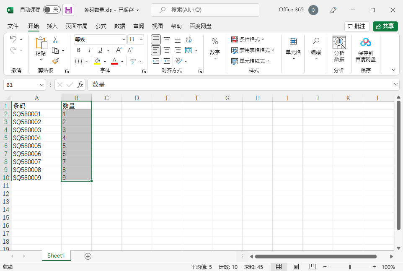Apply bold formatting with B icon
This screenshot has height=271, width=403.
[78, 50]
